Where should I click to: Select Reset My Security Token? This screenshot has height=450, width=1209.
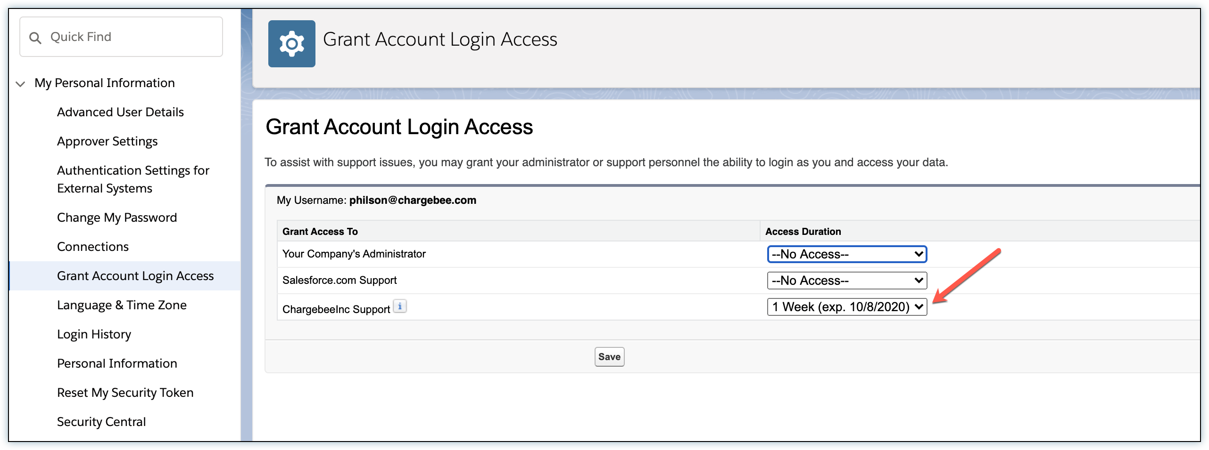125,393
